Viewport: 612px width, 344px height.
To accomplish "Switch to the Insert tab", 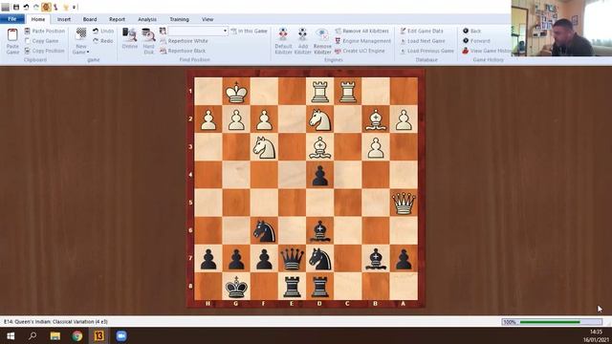I will tap(64, 19).
